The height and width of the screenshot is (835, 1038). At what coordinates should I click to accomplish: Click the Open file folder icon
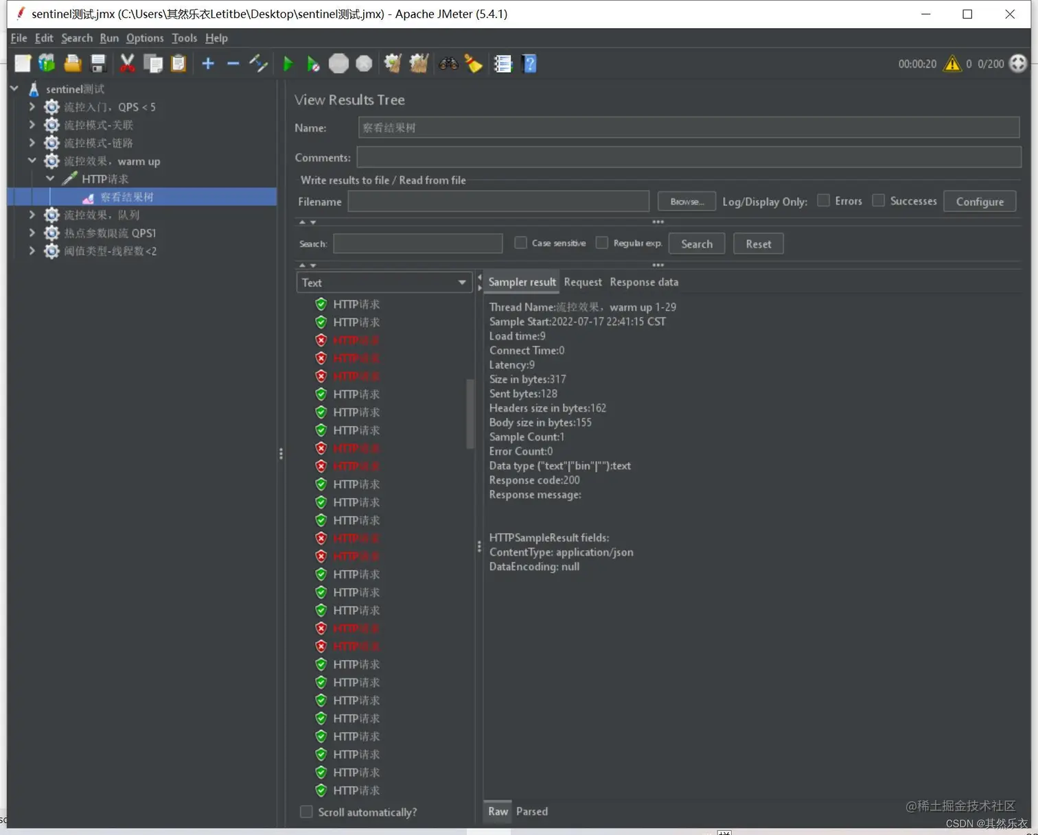coord(73,64)
